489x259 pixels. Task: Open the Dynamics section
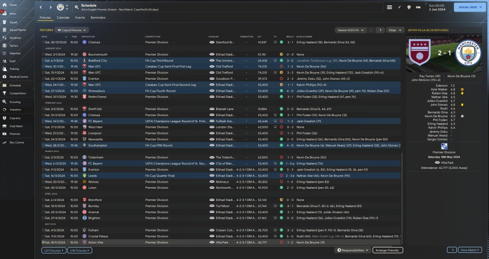pyautogui.click(x=17, y=38)
